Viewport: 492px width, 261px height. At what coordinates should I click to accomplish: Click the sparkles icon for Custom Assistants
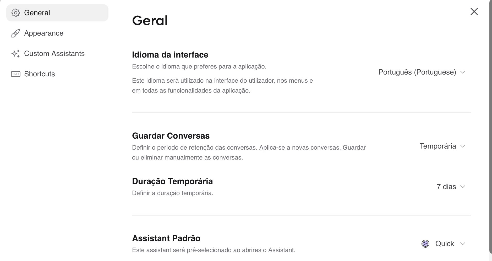[16, 54]
